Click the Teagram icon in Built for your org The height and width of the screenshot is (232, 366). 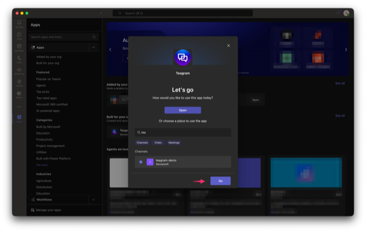pos(114,132)
